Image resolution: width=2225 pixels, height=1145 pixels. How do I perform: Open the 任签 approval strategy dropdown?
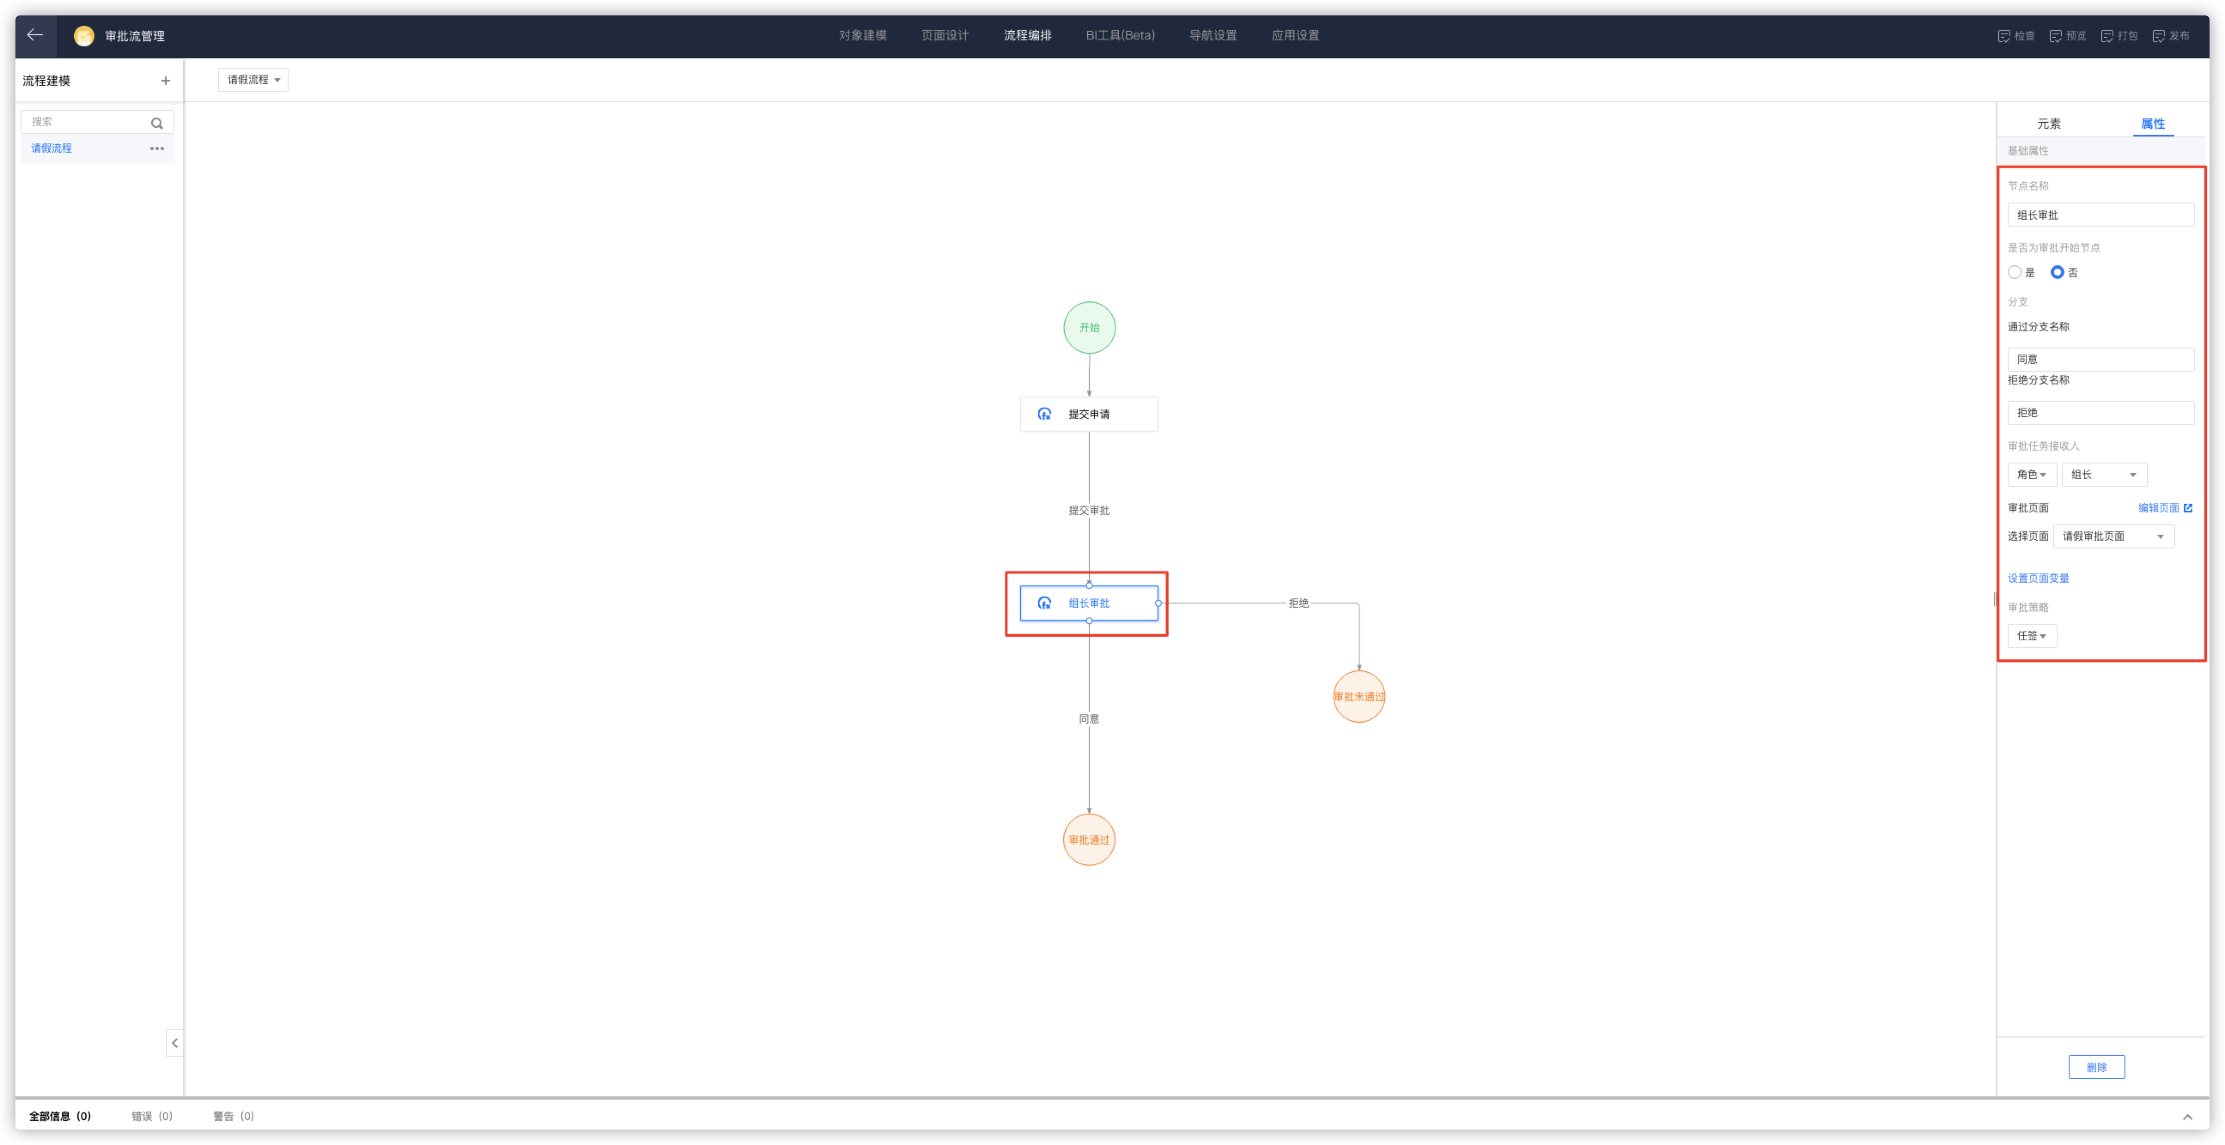click(2031, 636)
